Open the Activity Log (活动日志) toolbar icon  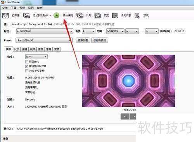point(115,15)
